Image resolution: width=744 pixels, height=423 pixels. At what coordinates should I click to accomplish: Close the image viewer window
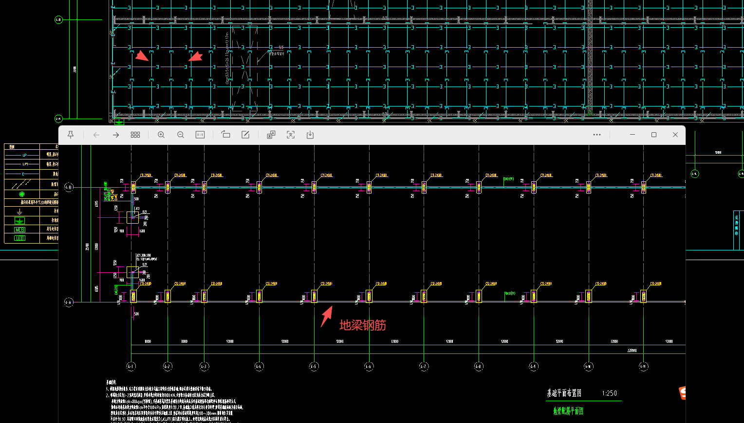pyautogui.click(x=675, y=135)
